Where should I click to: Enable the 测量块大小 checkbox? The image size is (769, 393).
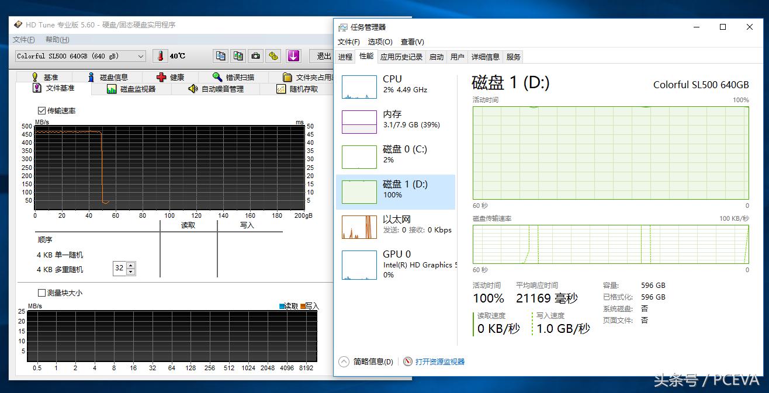pyautogui.click(x=40, y=293)
